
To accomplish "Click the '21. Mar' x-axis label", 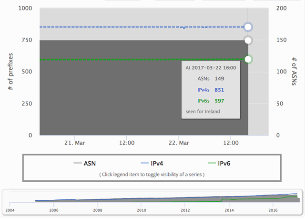I will point(75,143).
